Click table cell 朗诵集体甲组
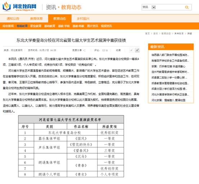Image resolution: width=199 pixels, height=184 pixels. 50,162
